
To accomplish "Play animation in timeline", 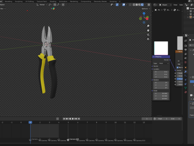I will click(x=73, y=119).
